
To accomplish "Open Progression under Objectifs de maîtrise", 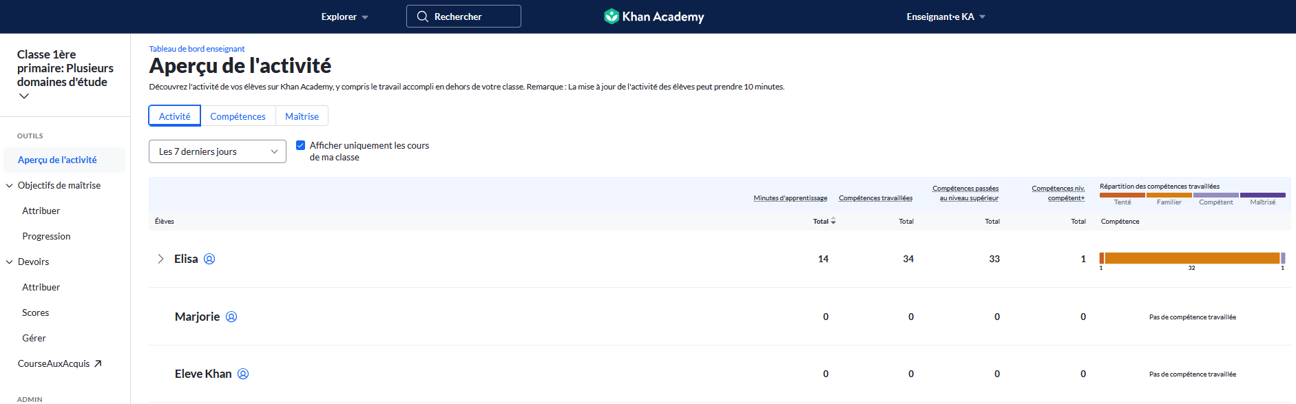I will (46, 236).
